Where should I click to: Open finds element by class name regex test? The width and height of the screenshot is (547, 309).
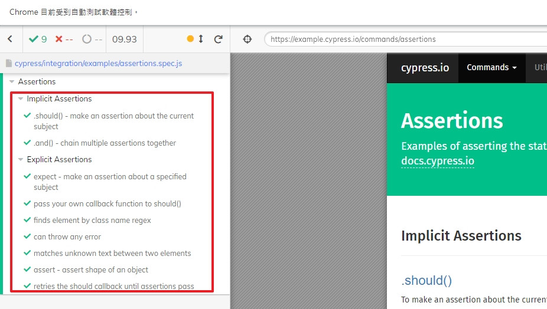pyautogui.click(x=92, y=220)
